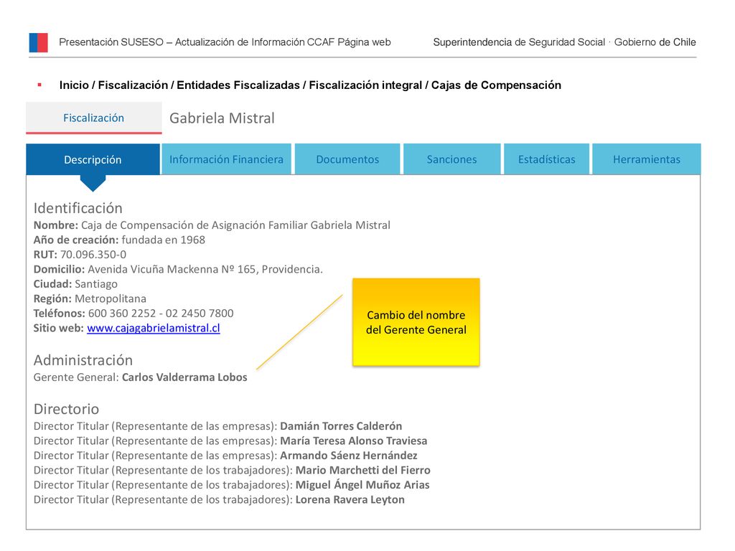735x551 pixels.
Task: Click the Fiscalización section tab
Action: click(x=94, y=118)
